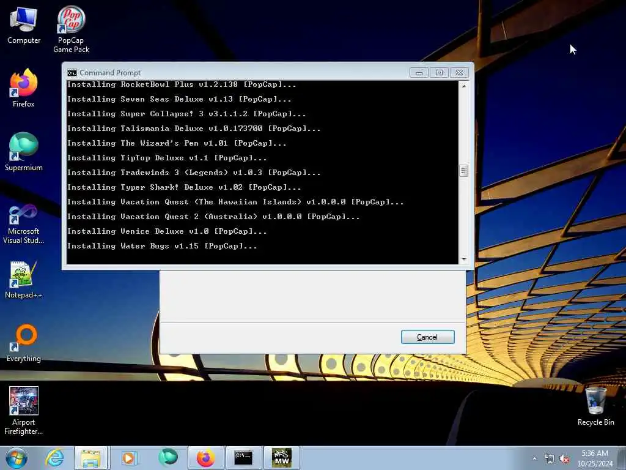Click the muted volume tray icon

tap(564, 459)
